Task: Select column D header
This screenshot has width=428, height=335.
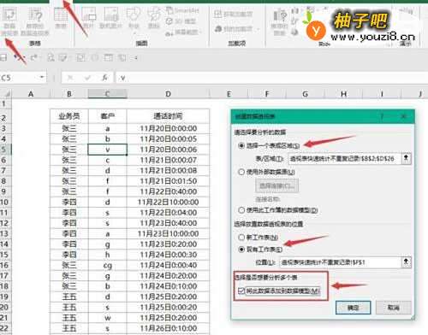Action: pyautogui.click(x=168, y=94)
